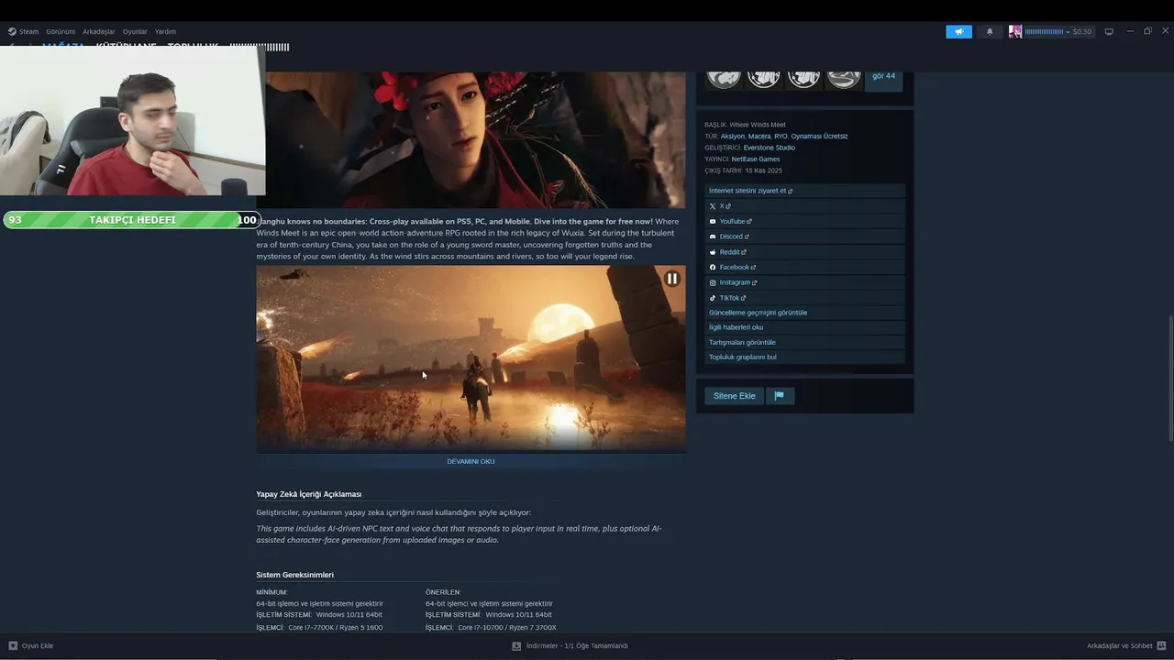The height and width of the screenshot is (660, 1174).
Task: Open the notifications bell icon
Action: (x=990, y=31)
